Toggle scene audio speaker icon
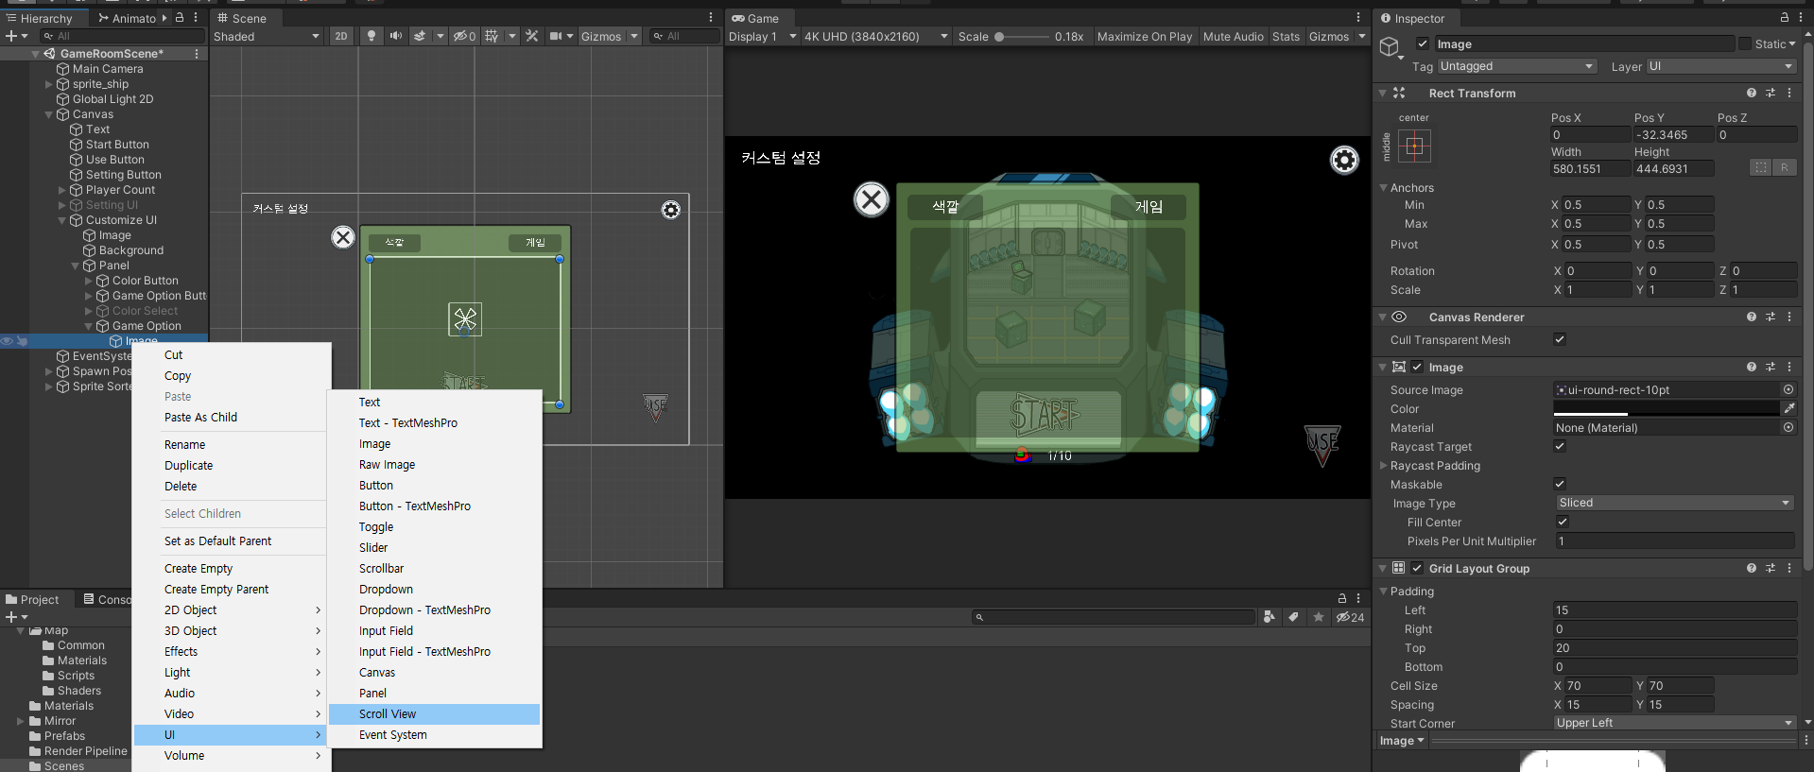 click(395, 36)
